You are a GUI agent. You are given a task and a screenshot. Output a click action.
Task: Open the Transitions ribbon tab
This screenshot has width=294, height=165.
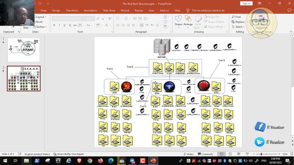click(x=72, y=11)
